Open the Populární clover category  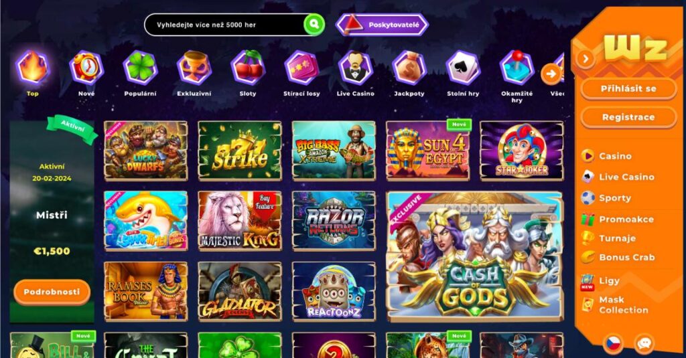[x=140, y=73]
